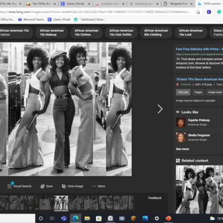Select African American 80s Clothing chip

156,32
